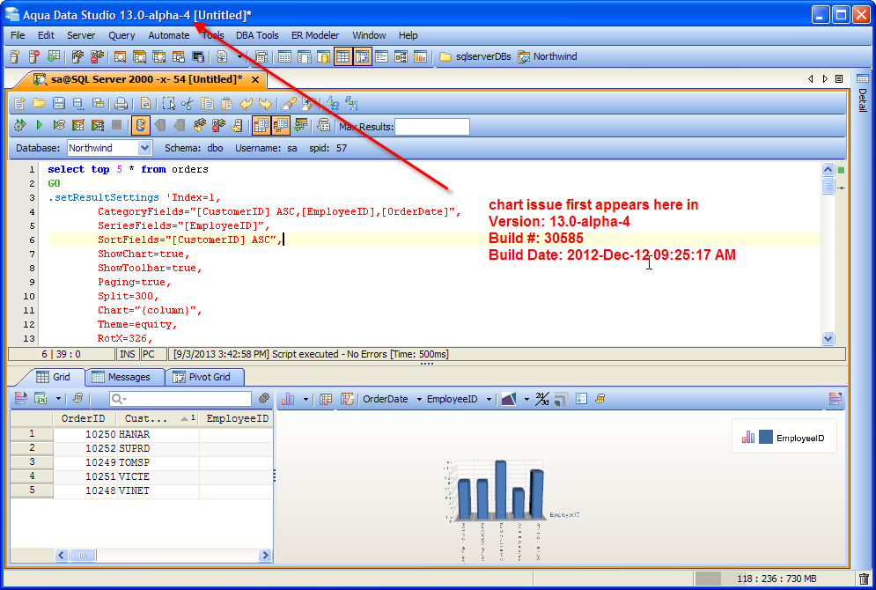Open the tab list button at right of tab strip
Image resolution: width=876 pixels, height=590 pixels.
click(839, 78)
